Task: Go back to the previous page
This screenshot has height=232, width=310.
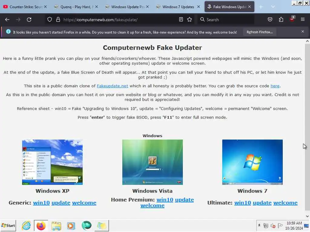Action: pyautogui.click(x=7, y=20)
